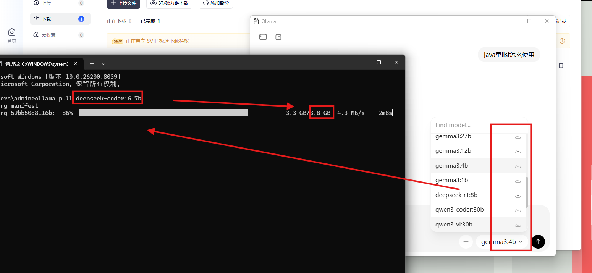Screen dimensions: 592x273
Task: Click the 添加备份 button
Action: tap(216, 3)
